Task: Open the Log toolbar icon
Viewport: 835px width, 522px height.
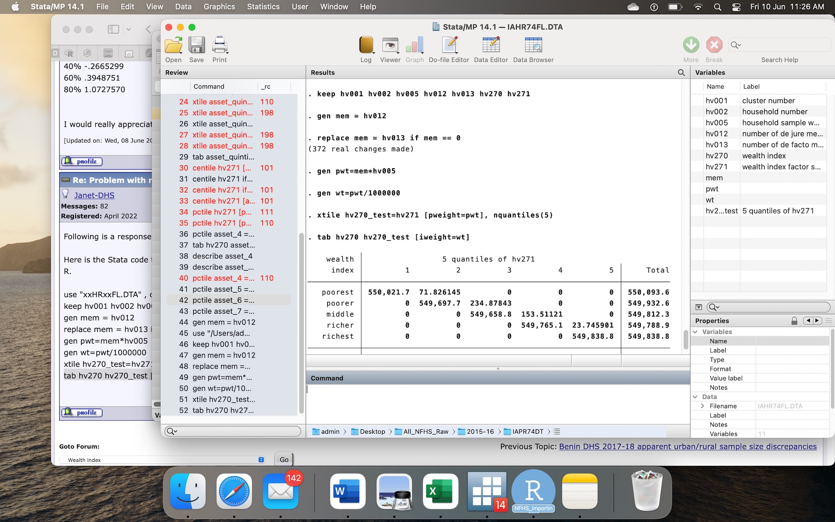Action: (366, 45)
